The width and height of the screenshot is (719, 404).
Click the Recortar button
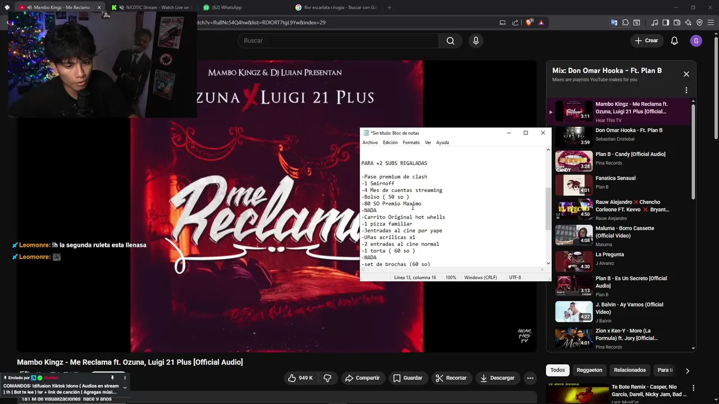coord(450,378)
